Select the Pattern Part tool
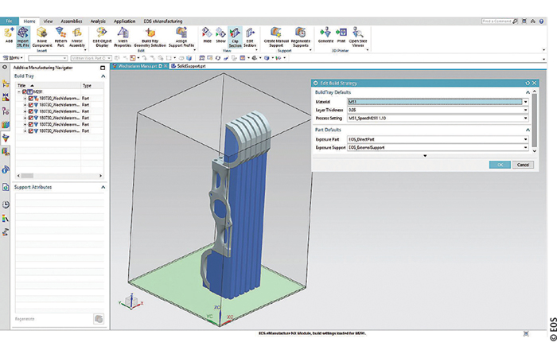This screenshot has height=358, width=557. pyautogui.click(x=60, y=37)
